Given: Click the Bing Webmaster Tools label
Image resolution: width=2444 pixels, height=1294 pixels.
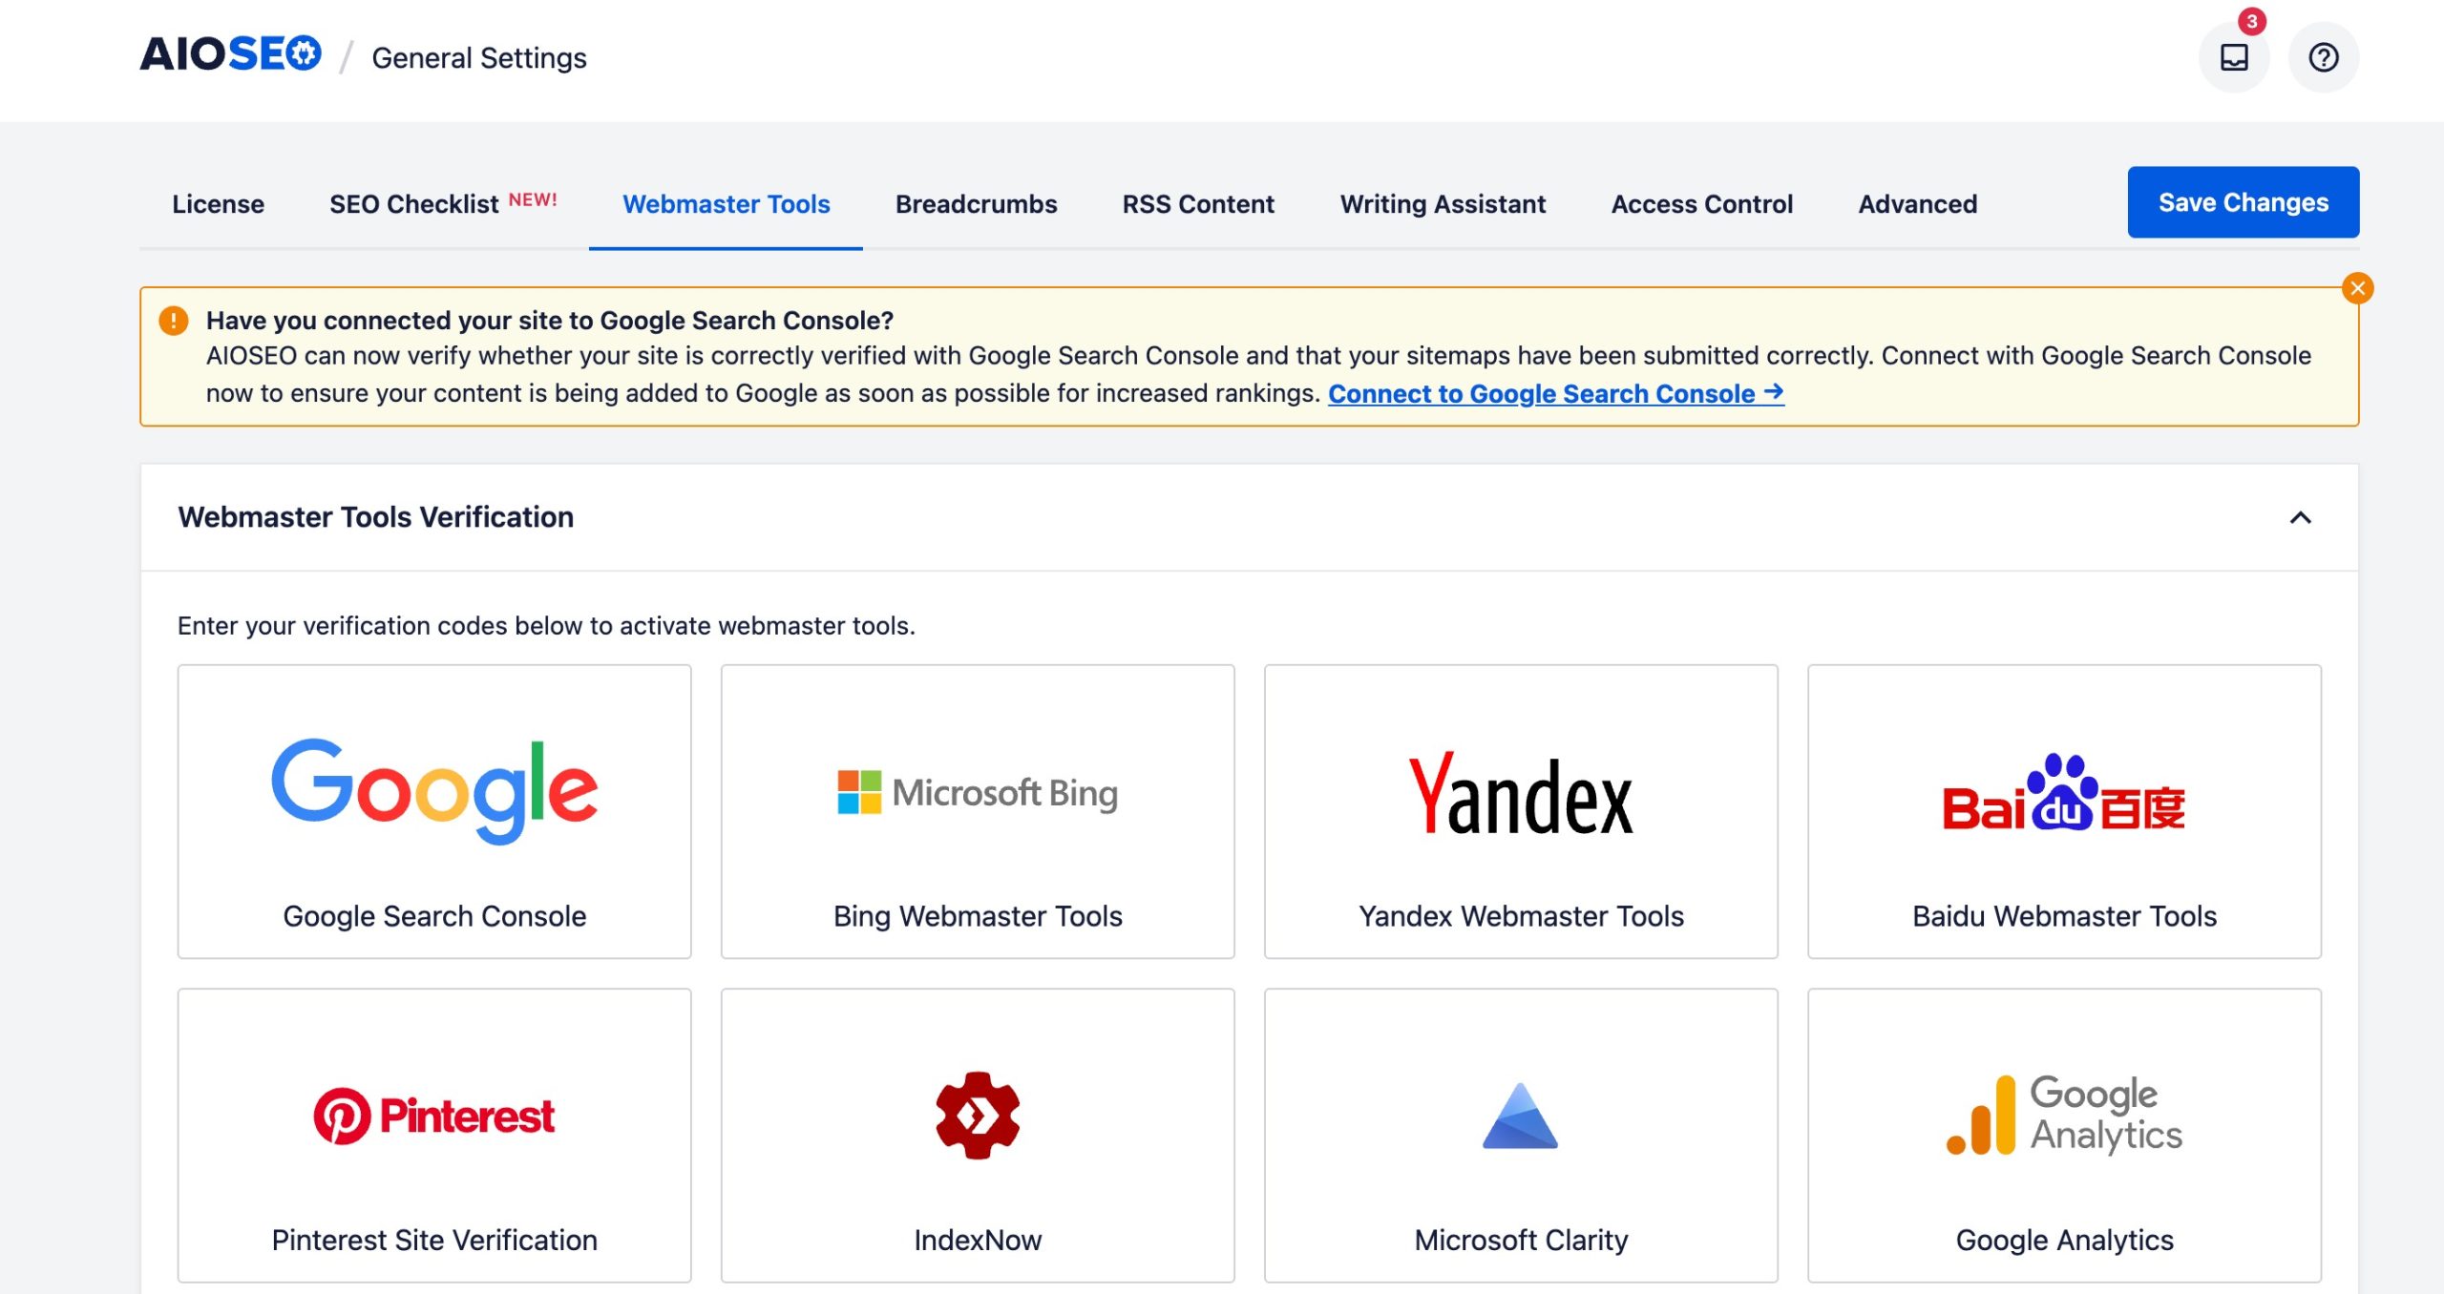Looking at the screenshot, I should click(978, 916).
